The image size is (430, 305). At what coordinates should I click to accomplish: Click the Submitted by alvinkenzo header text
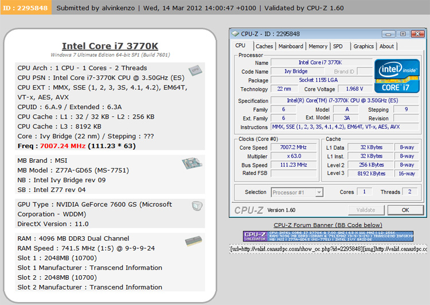(x=95, y=8)
